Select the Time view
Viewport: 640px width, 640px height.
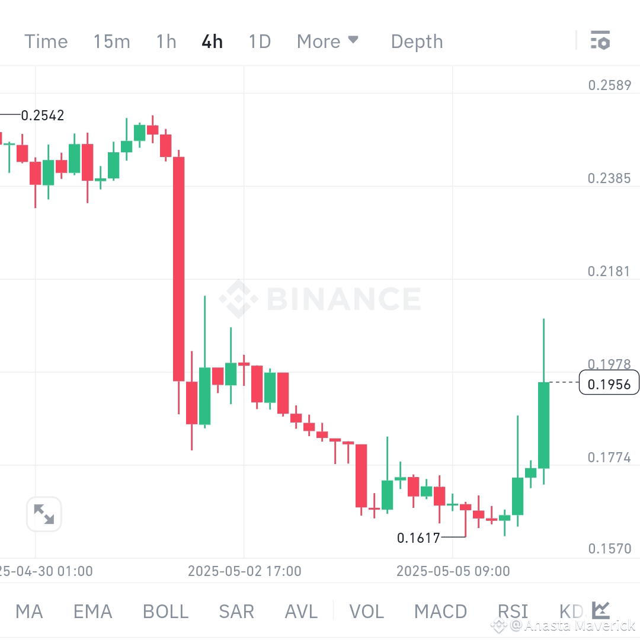pyautogui.click(x=46, y=41)
